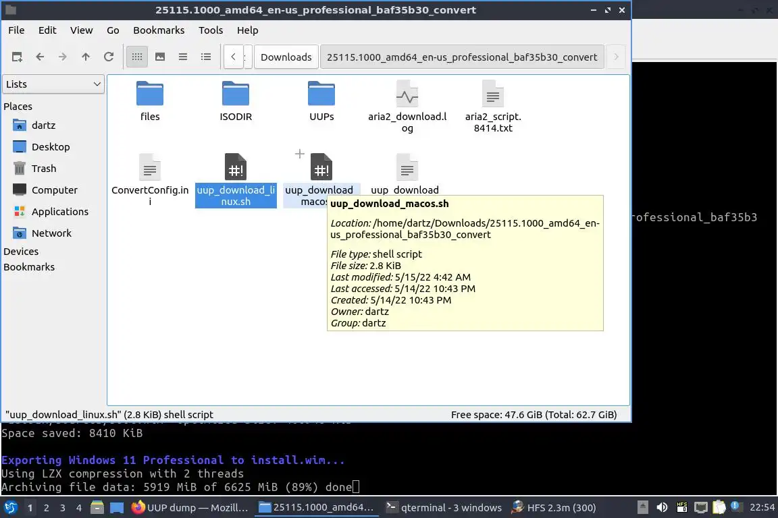Launch file manager from panel quick launch
The height and width of the screenshot is (518, 778).
97,507
